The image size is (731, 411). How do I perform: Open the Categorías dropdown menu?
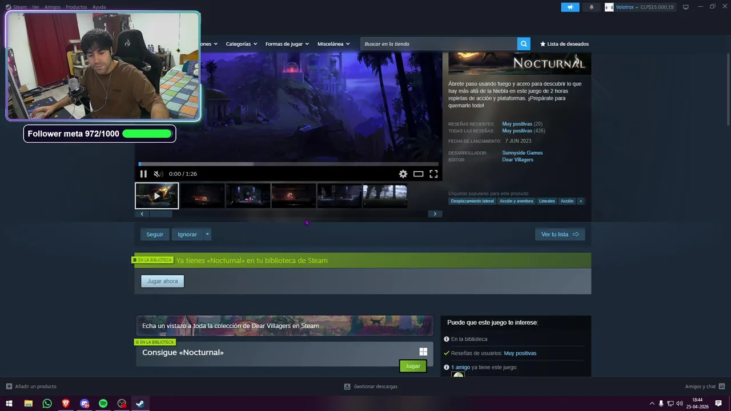pyautogui.click(x=242, y=44)
